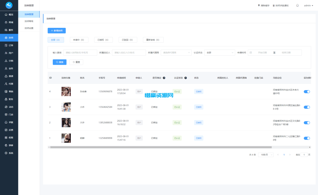318x195 pixels.
Task: Click the technician name/phone search field
Action: coord(80,53)
